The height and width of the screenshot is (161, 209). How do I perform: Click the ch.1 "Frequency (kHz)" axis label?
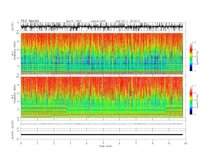point(15,51)
